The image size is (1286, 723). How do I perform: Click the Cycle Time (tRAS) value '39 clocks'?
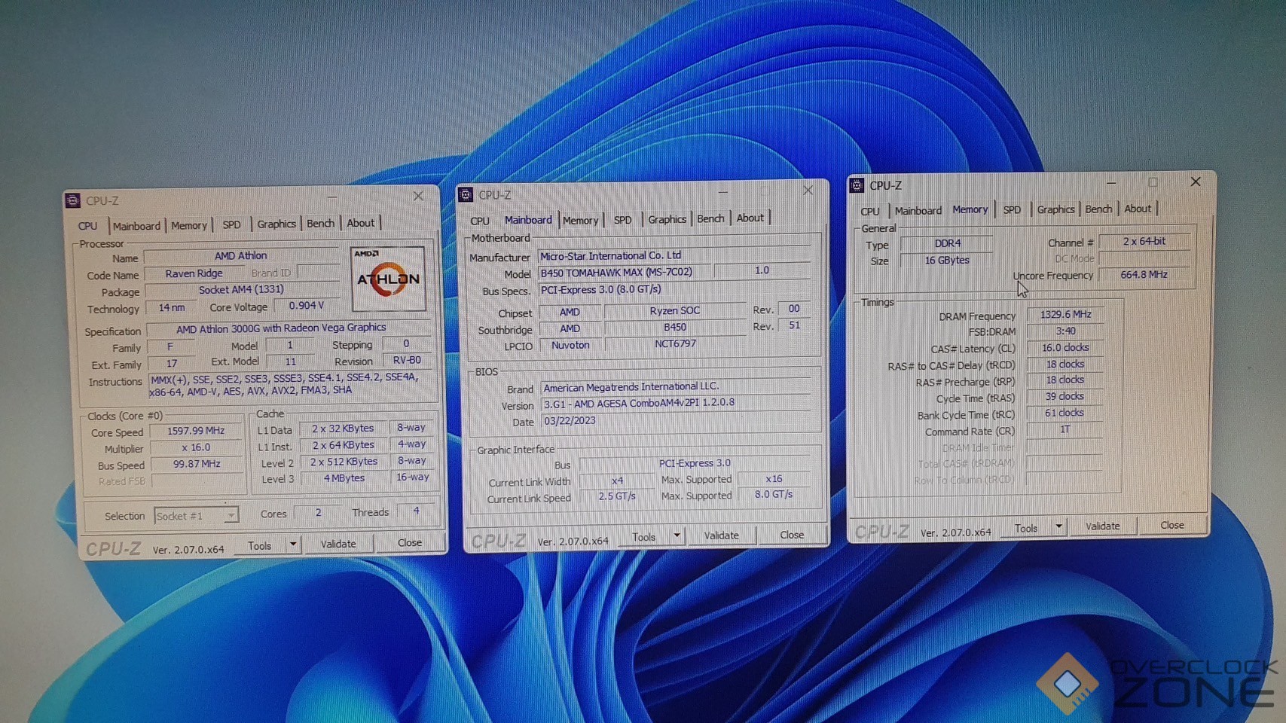pos(1065,396)
